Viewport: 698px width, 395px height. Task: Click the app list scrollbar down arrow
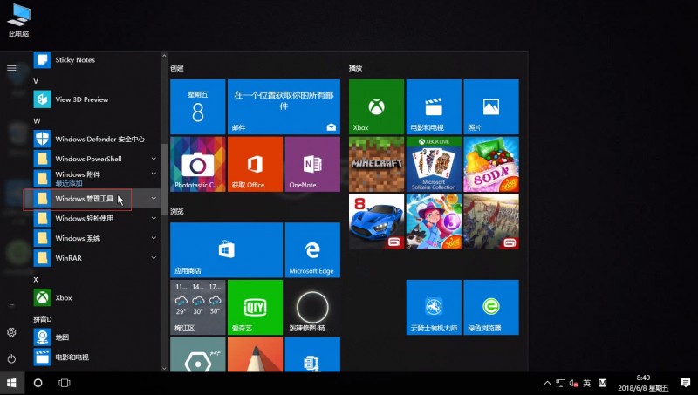click(164, 368)
